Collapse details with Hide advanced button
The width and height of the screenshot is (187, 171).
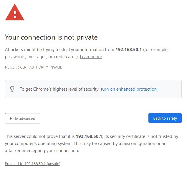pos(23,118)
